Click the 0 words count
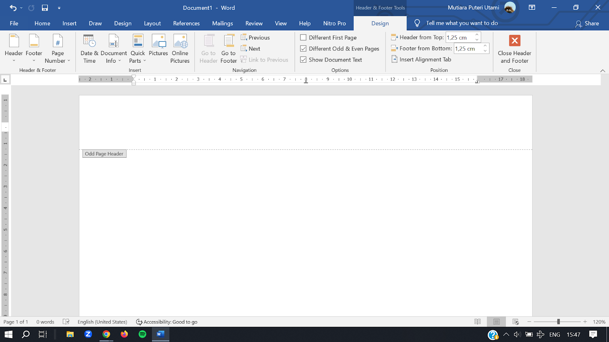609x342 pixels. tap(45, 322)
